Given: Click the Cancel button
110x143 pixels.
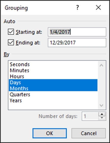Looking at the screenshot, I should (x=89, y=133).
